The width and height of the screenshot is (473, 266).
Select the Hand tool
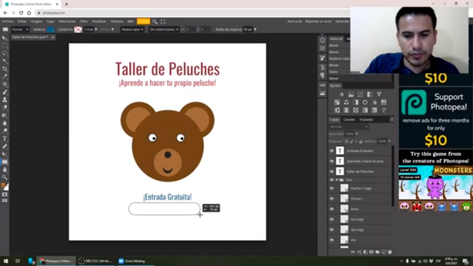coord(5,170)
